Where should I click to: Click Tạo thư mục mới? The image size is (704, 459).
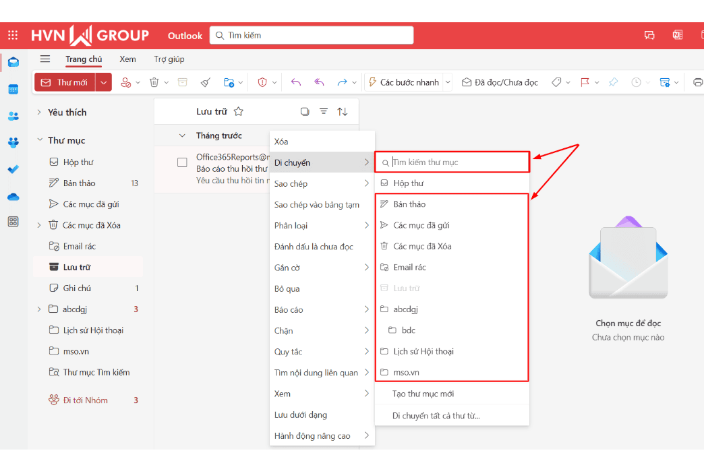point(452,394)
